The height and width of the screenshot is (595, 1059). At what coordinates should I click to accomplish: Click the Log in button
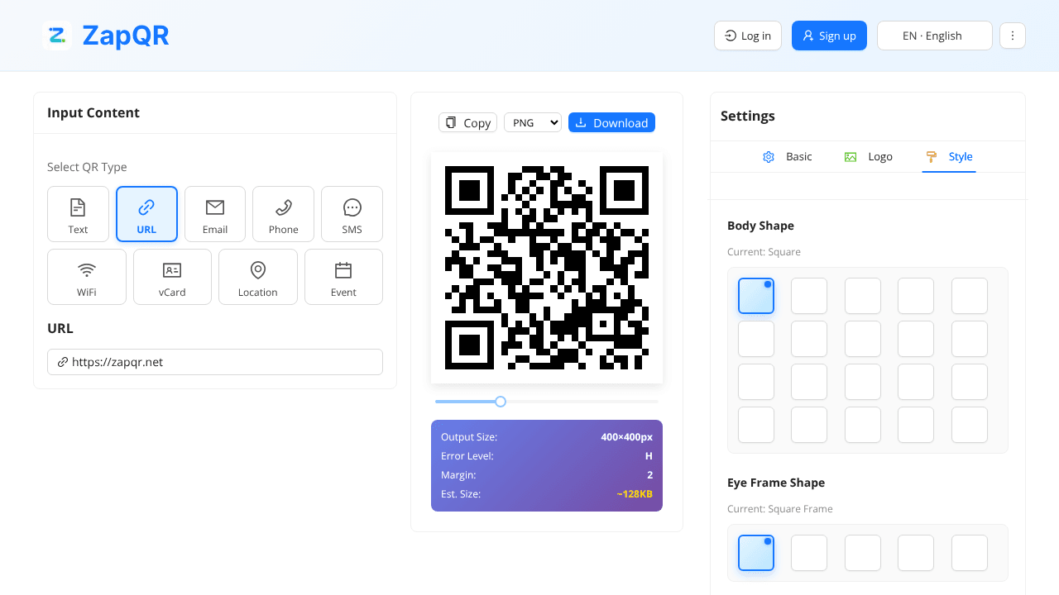click(x=748, y=36)
